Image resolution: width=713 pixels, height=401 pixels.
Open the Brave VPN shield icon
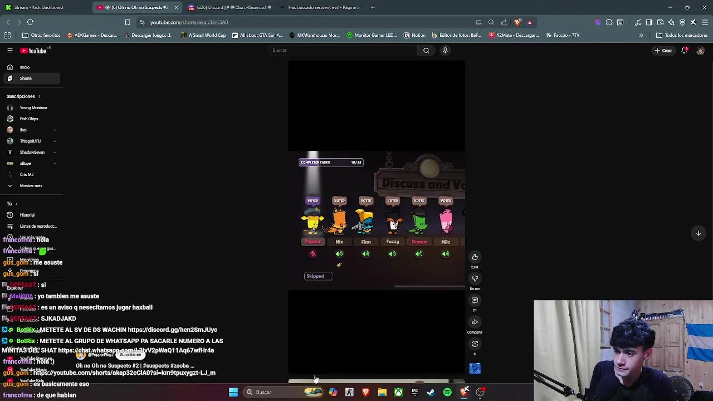682,22
